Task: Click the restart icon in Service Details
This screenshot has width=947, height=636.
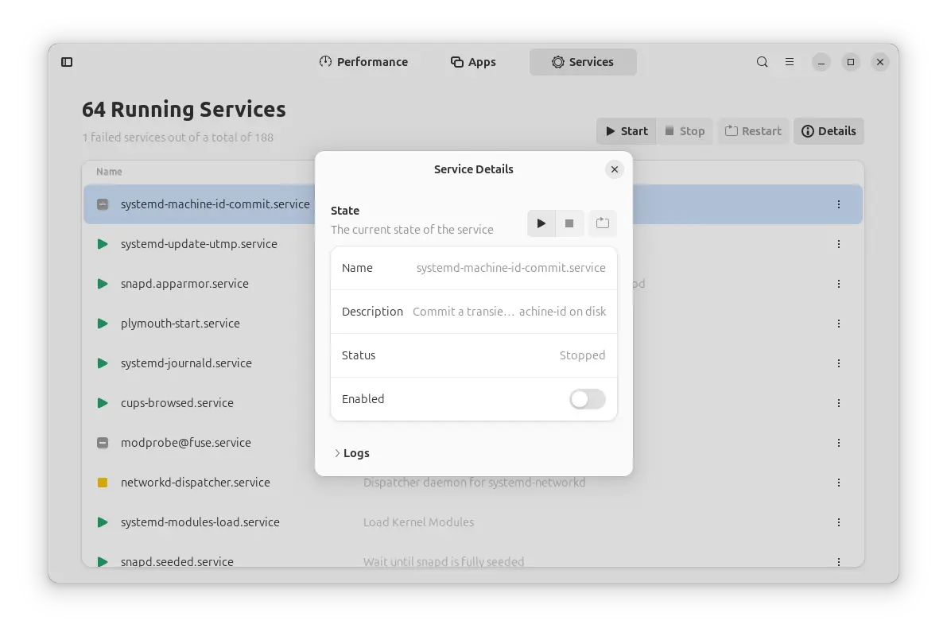Action: (602, 223)
